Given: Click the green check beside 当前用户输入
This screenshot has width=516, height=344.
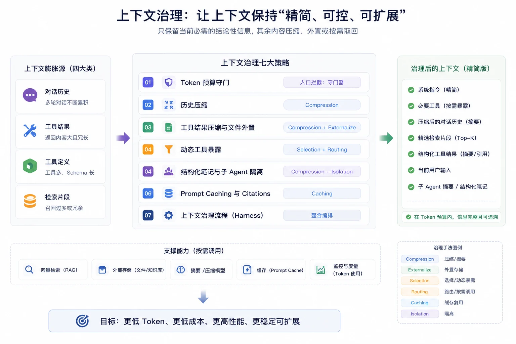Looking at the screenshot, I should 411,170.
